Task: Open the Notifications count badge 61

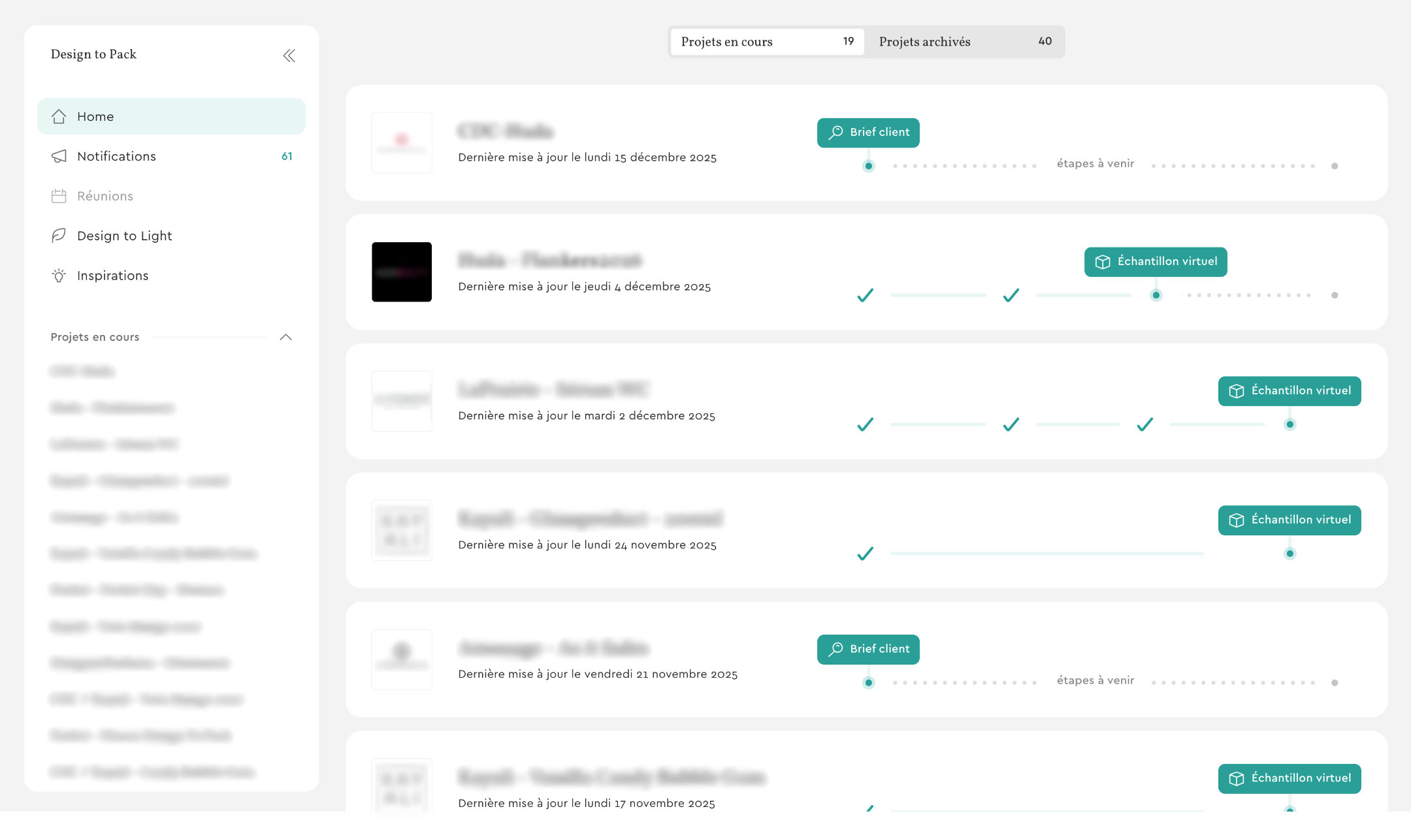Action: coord(287,156)
